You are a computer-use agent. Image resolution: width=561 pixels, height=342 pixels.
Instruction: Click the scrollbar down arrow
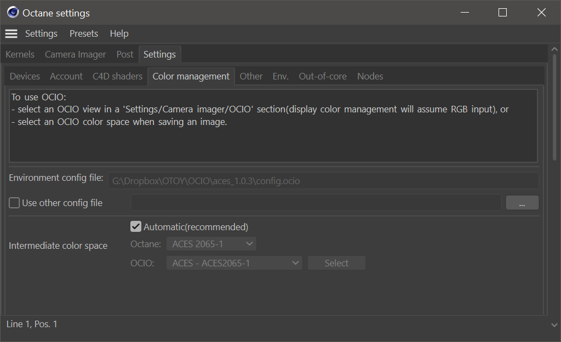coord(554,325)
